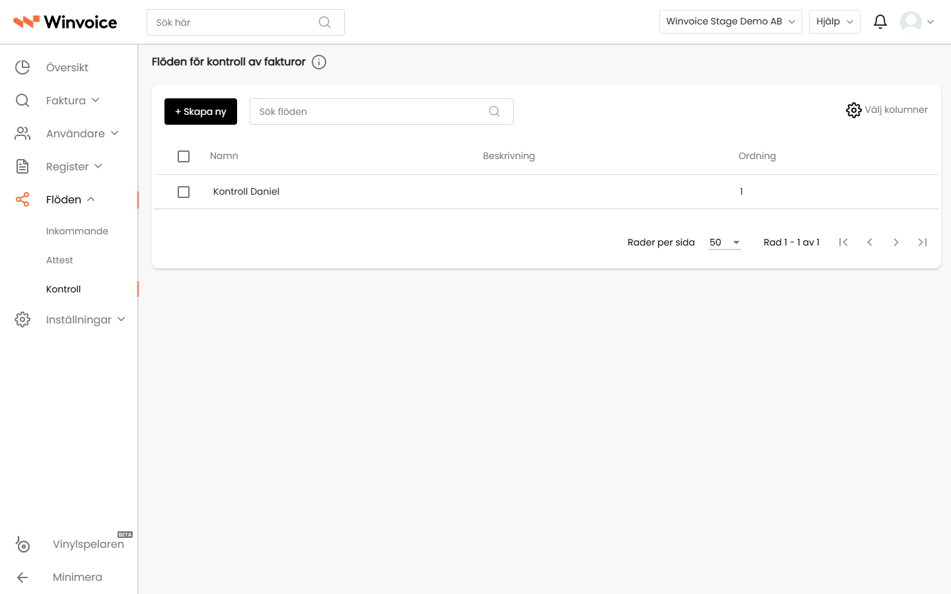Open the Hjälp dropdown
Image resolution: width=951 pixels, height=594 pixels.
tap(835, 22)
